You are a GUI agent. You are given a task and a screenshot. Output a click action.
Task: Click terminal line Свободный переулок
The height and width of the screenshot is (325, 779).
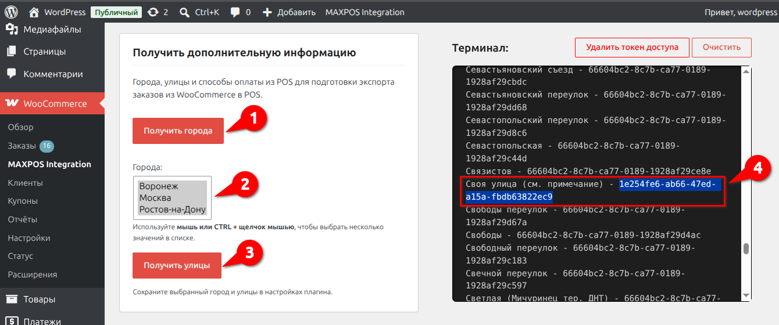click(580, 254)
